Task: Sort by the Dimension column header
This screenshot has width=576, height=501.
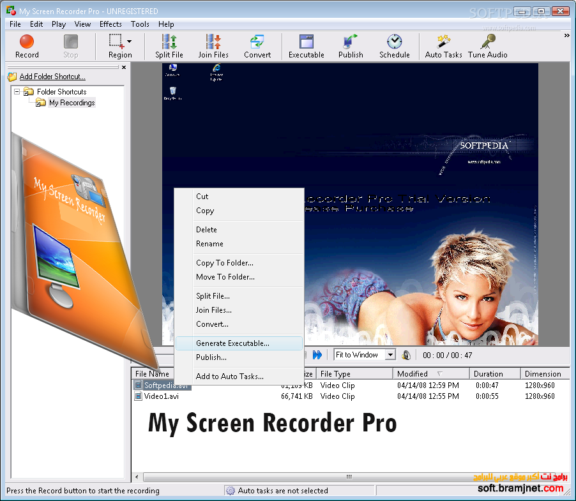Action: click(x=545, y=373)
